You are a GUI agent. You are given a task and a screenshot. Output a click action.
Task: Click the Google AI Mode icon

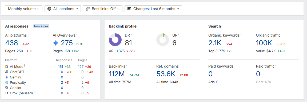(7, 66)
